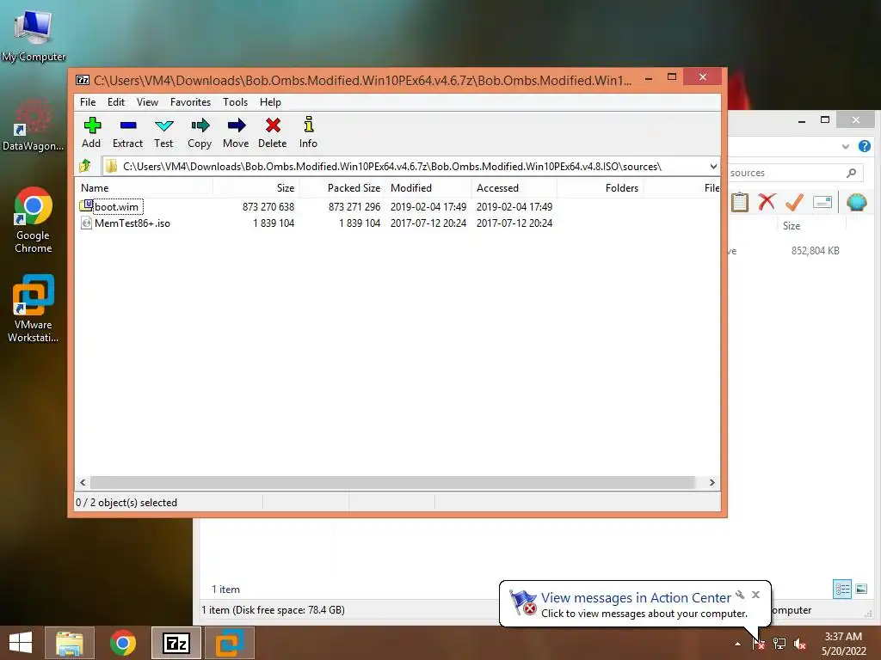Open View messages in Action Center link
881x660 pixels.
(x=636, y=598)
